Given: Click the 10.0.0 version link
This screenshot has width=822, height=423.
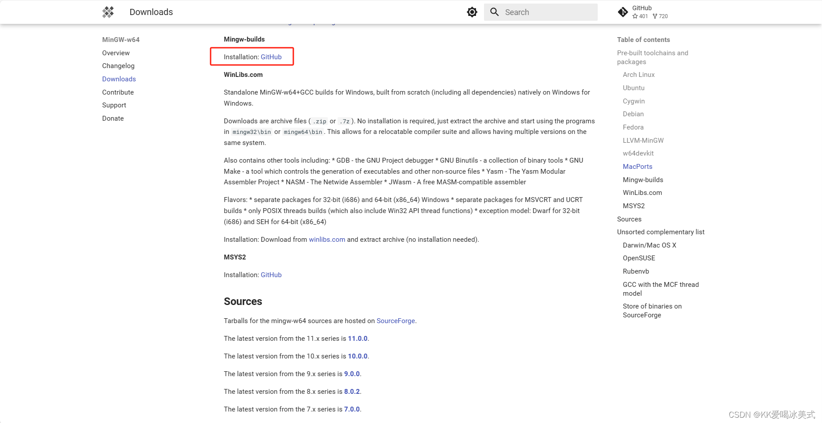Looking at the screenshot, I should [358, 356].
